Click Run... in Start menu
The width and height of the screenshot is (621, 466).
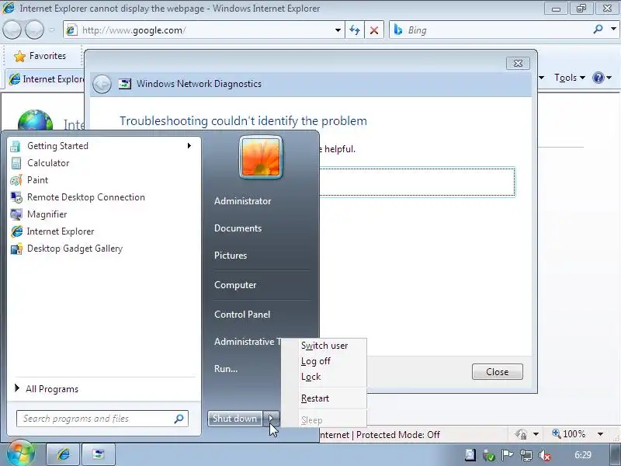pos(226,368)
